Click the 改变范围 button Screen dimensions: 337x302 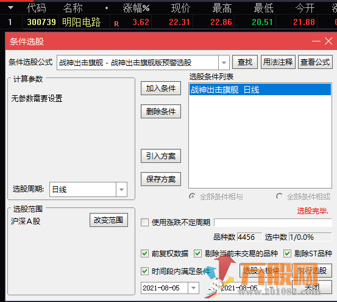tap(108, 220)
